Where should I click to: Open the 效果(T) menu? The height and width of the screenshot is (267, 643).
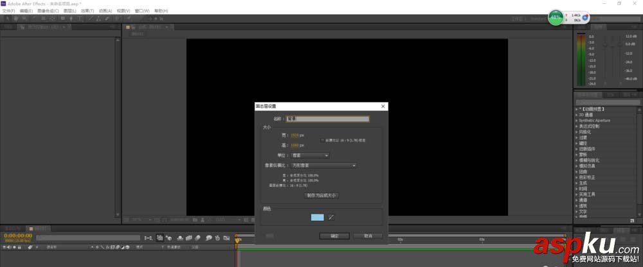tap(87, 11)
